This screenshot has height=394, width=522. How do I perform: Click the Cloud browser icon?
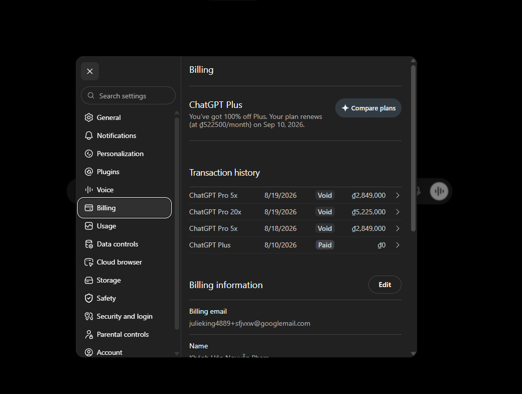[x=88, y=262]
